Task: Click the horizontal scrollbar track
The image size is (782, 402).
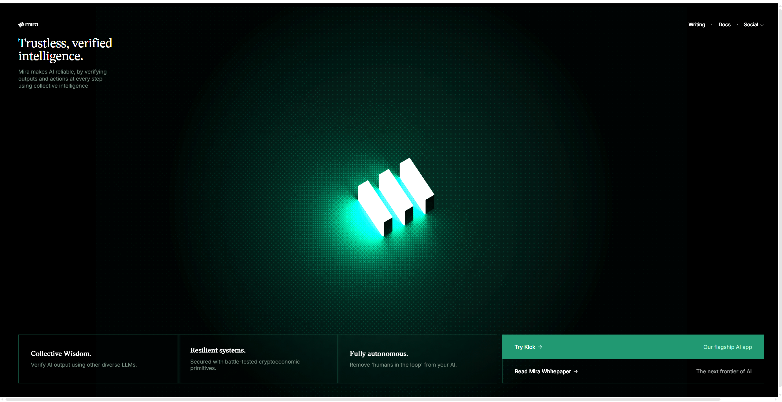Action: 746,399
